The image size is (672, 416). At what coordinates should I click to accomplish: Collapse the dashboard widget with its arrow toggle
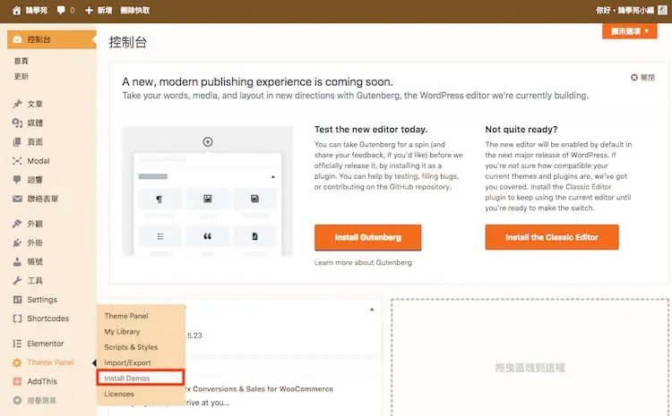pos(372,309)
